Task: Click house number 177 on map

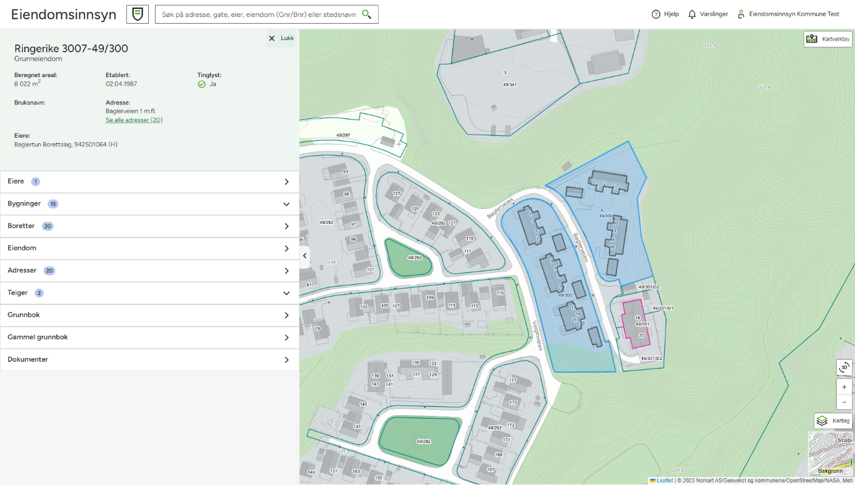Action: click(x=513, y=381)
